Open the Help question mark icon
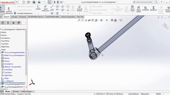 pyautogui.click(x=161, y=2)
